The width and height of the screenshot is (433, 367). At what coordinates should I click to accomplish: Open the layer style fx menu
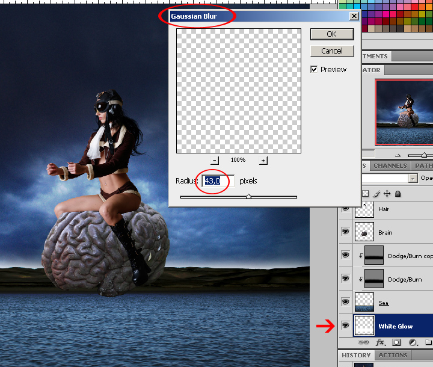pos(380,342)
